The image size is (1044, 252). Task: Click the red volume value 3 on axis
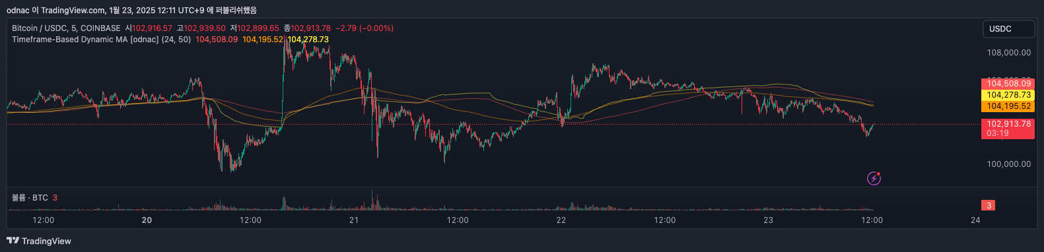[x=989, y=206]
